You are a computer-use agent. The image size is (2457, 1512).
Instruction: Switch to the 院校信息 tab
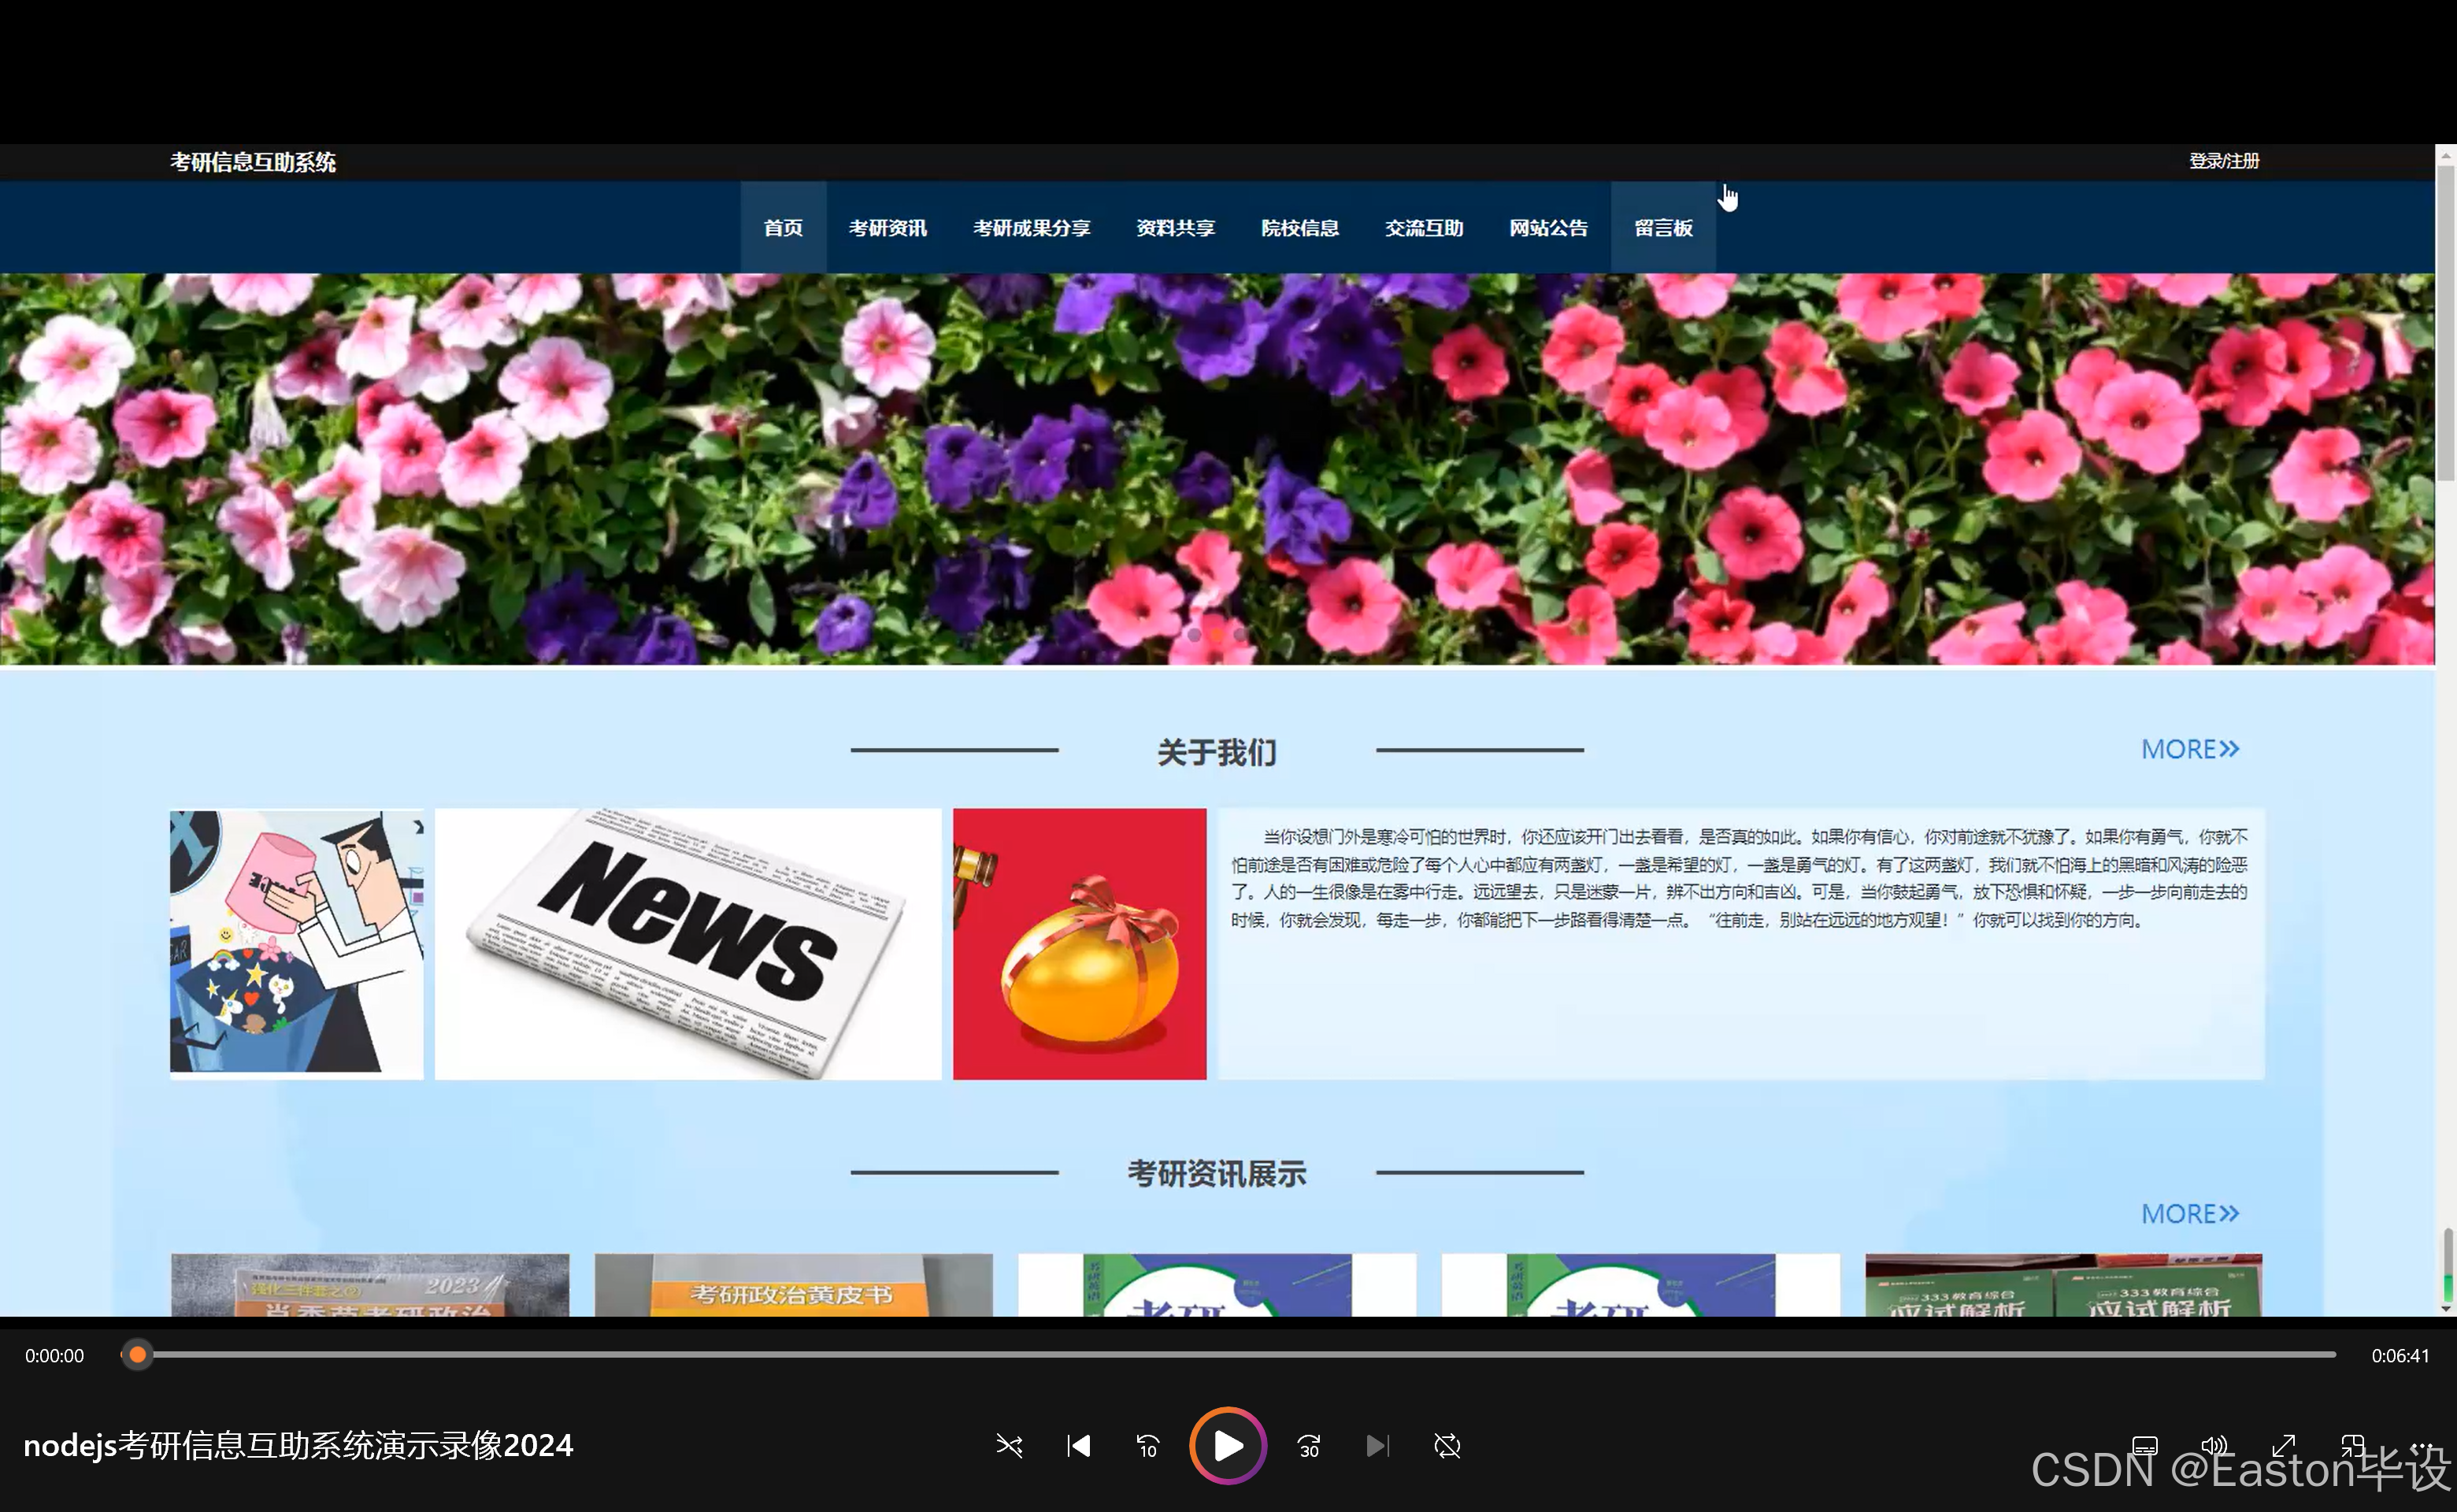(x=1299, y=227)
